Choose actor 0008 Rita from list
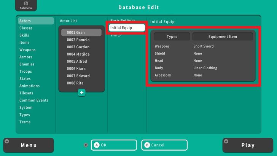This screenshot has width=277, height=156. point(75,83)
